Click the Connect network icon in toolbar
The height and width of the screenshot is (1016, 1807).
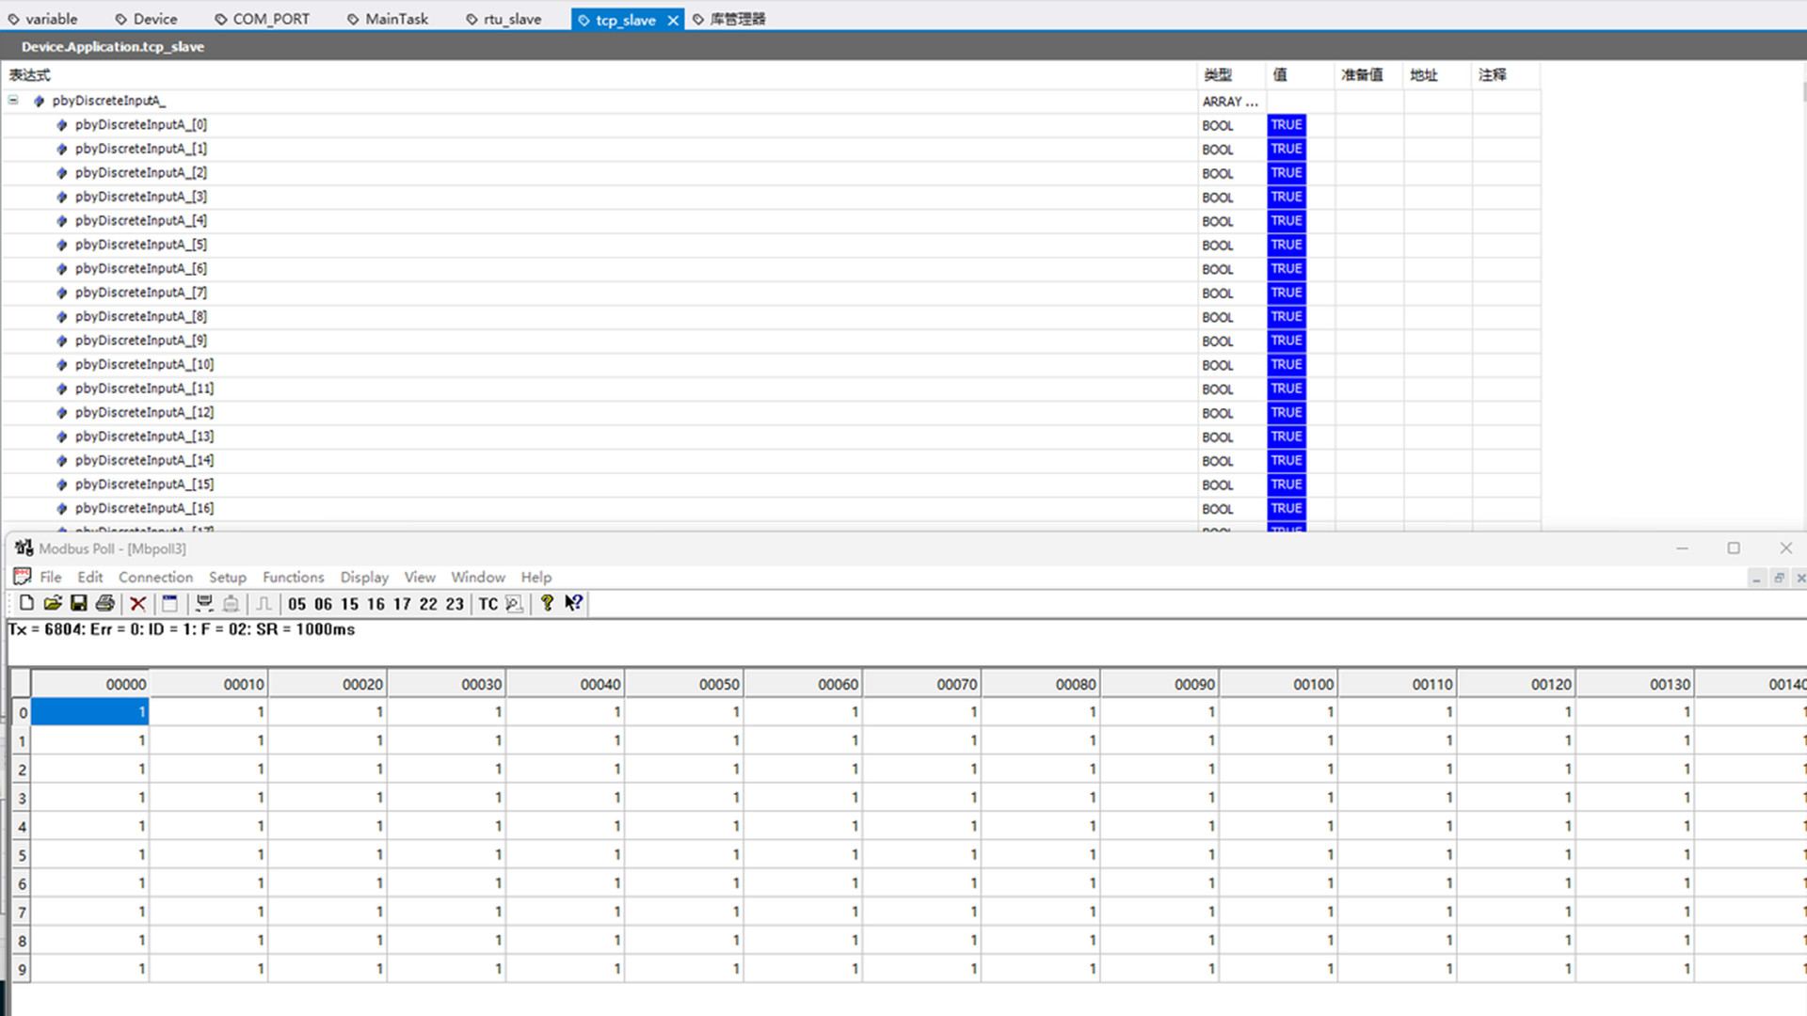pos(203,603)
